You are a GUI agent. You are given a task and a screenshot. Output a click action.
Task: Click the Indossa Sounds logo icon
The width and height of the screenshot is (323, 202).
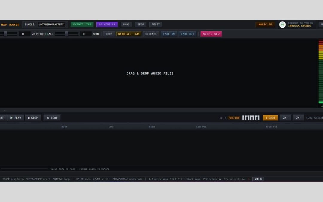tap(282, 25)
